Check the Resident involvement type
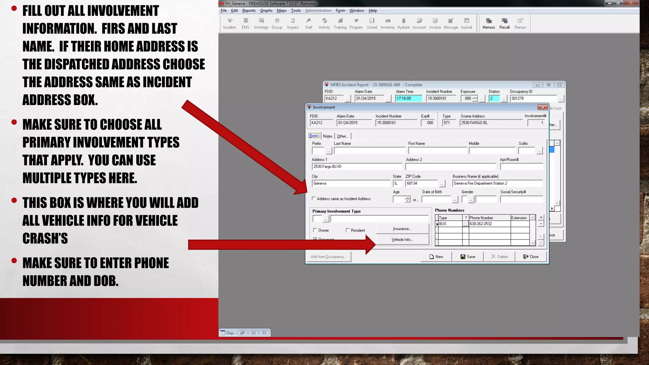 click(348, 230)
